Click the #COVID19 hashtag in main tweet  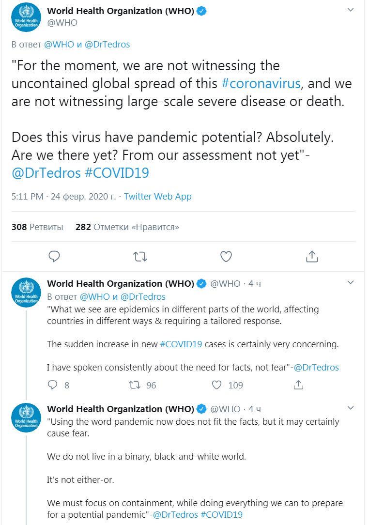(117, 172)
